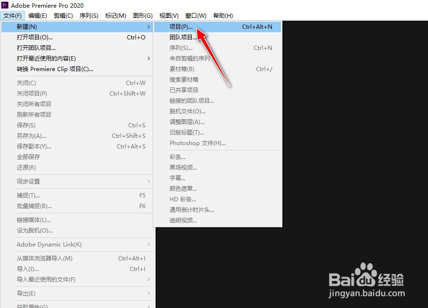Viewport: 428px width, 308px height.
Task: Expand 打开最近使用的内容(E) submenu
Action: coord(77,59)
